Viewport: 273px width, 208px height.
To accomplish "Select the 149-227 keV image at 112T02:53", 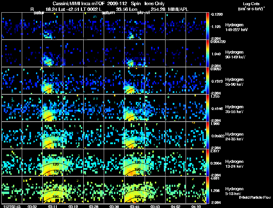I will tap(12, 26).
